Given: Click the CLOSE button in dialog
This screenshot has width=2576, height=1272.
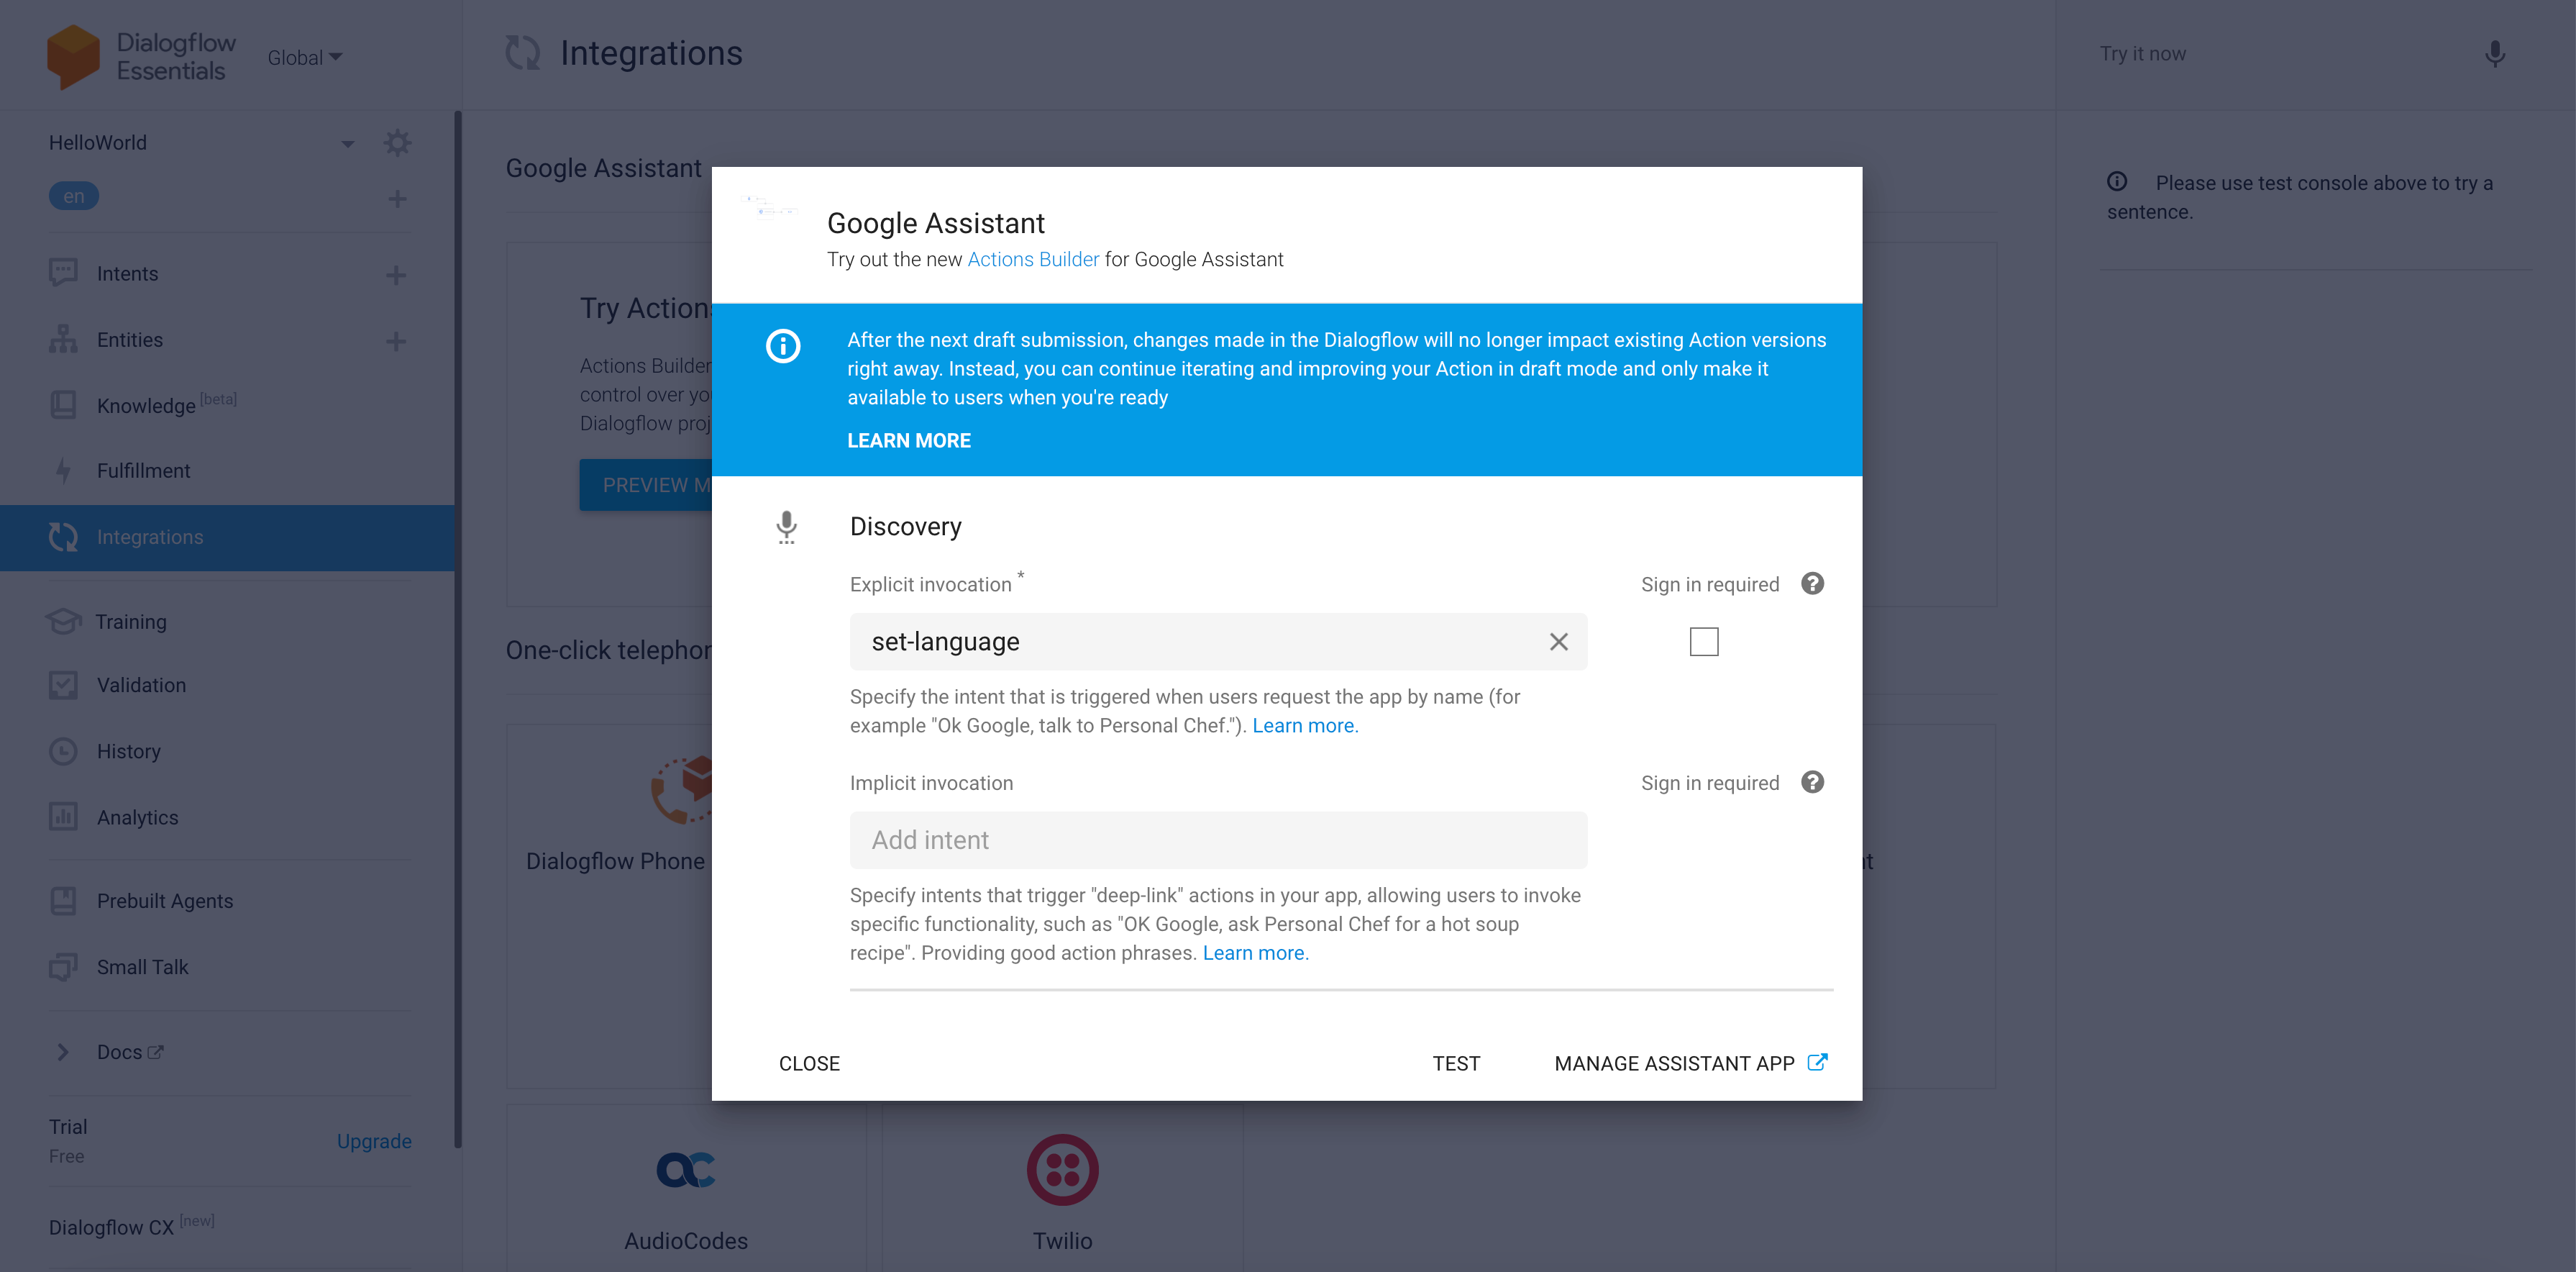Looking at the screenshot, I should [809, 1063].
